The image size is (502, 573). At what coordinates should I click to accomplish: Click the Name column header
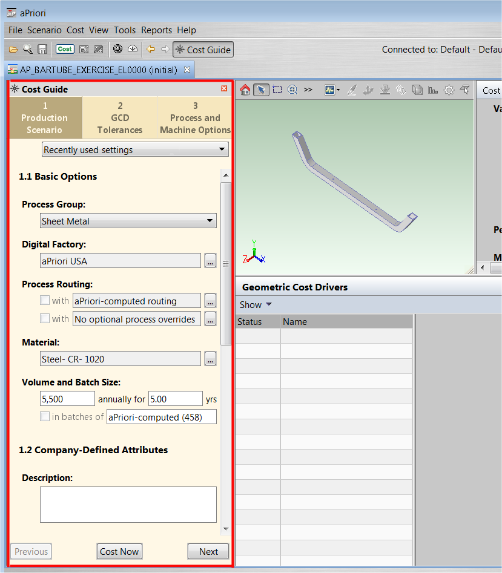[x=346, y=321]
